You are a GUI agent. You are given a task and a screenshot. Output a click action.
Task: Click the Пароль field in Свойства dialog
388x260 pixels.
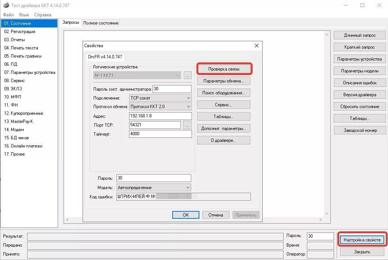(154, 178)
